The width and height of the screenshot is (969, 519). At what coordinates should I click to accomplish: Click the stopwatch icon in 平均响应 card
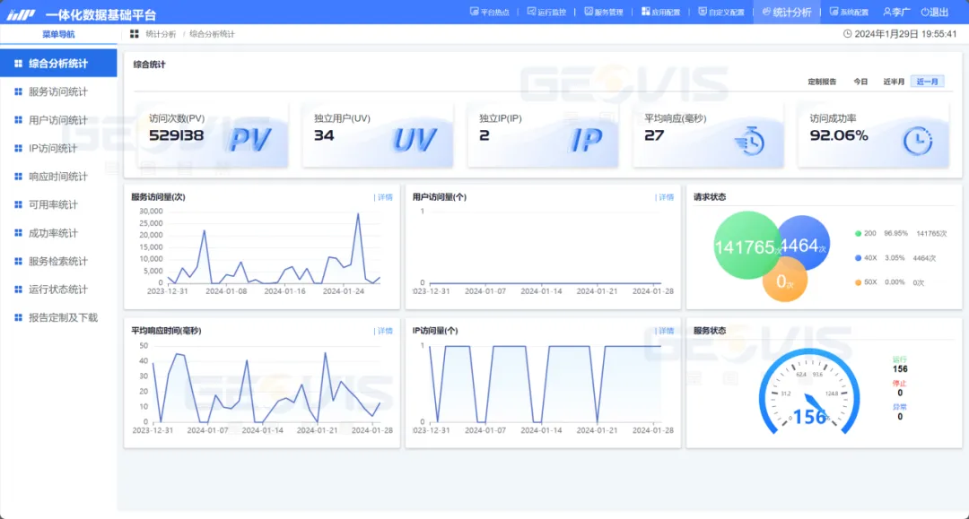(x=748, y=141)
